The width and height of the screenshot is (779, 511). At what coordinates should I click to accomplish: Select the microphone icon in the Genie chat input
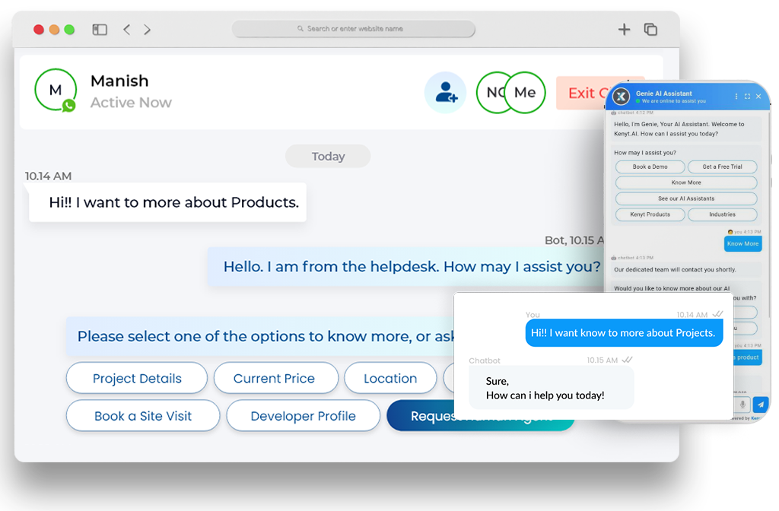pos(742,404)
